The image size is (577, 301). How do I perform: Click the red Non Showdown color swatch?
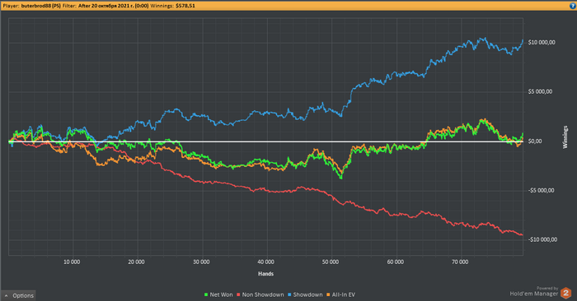pos(238,294)
